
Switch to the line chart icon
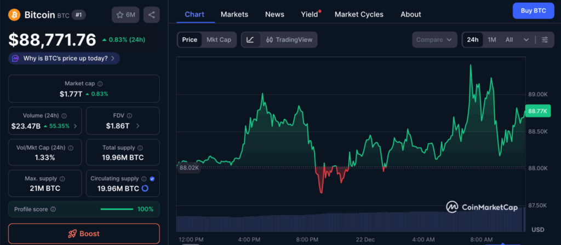pos(250,40)
